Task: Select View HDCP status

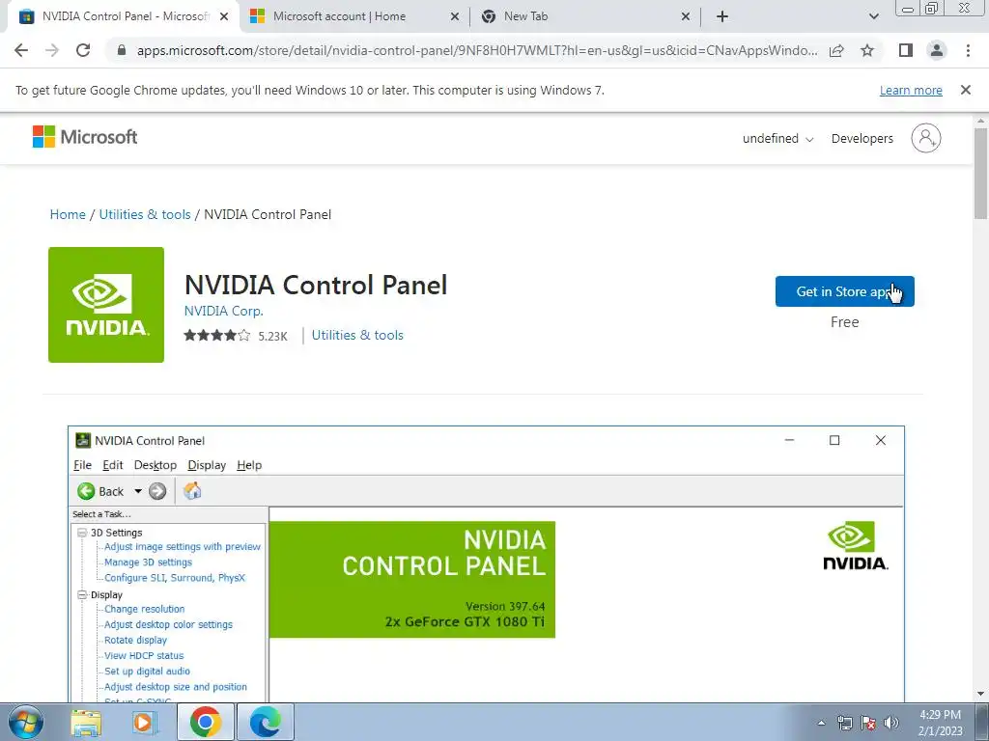Action: pos(144,656)
